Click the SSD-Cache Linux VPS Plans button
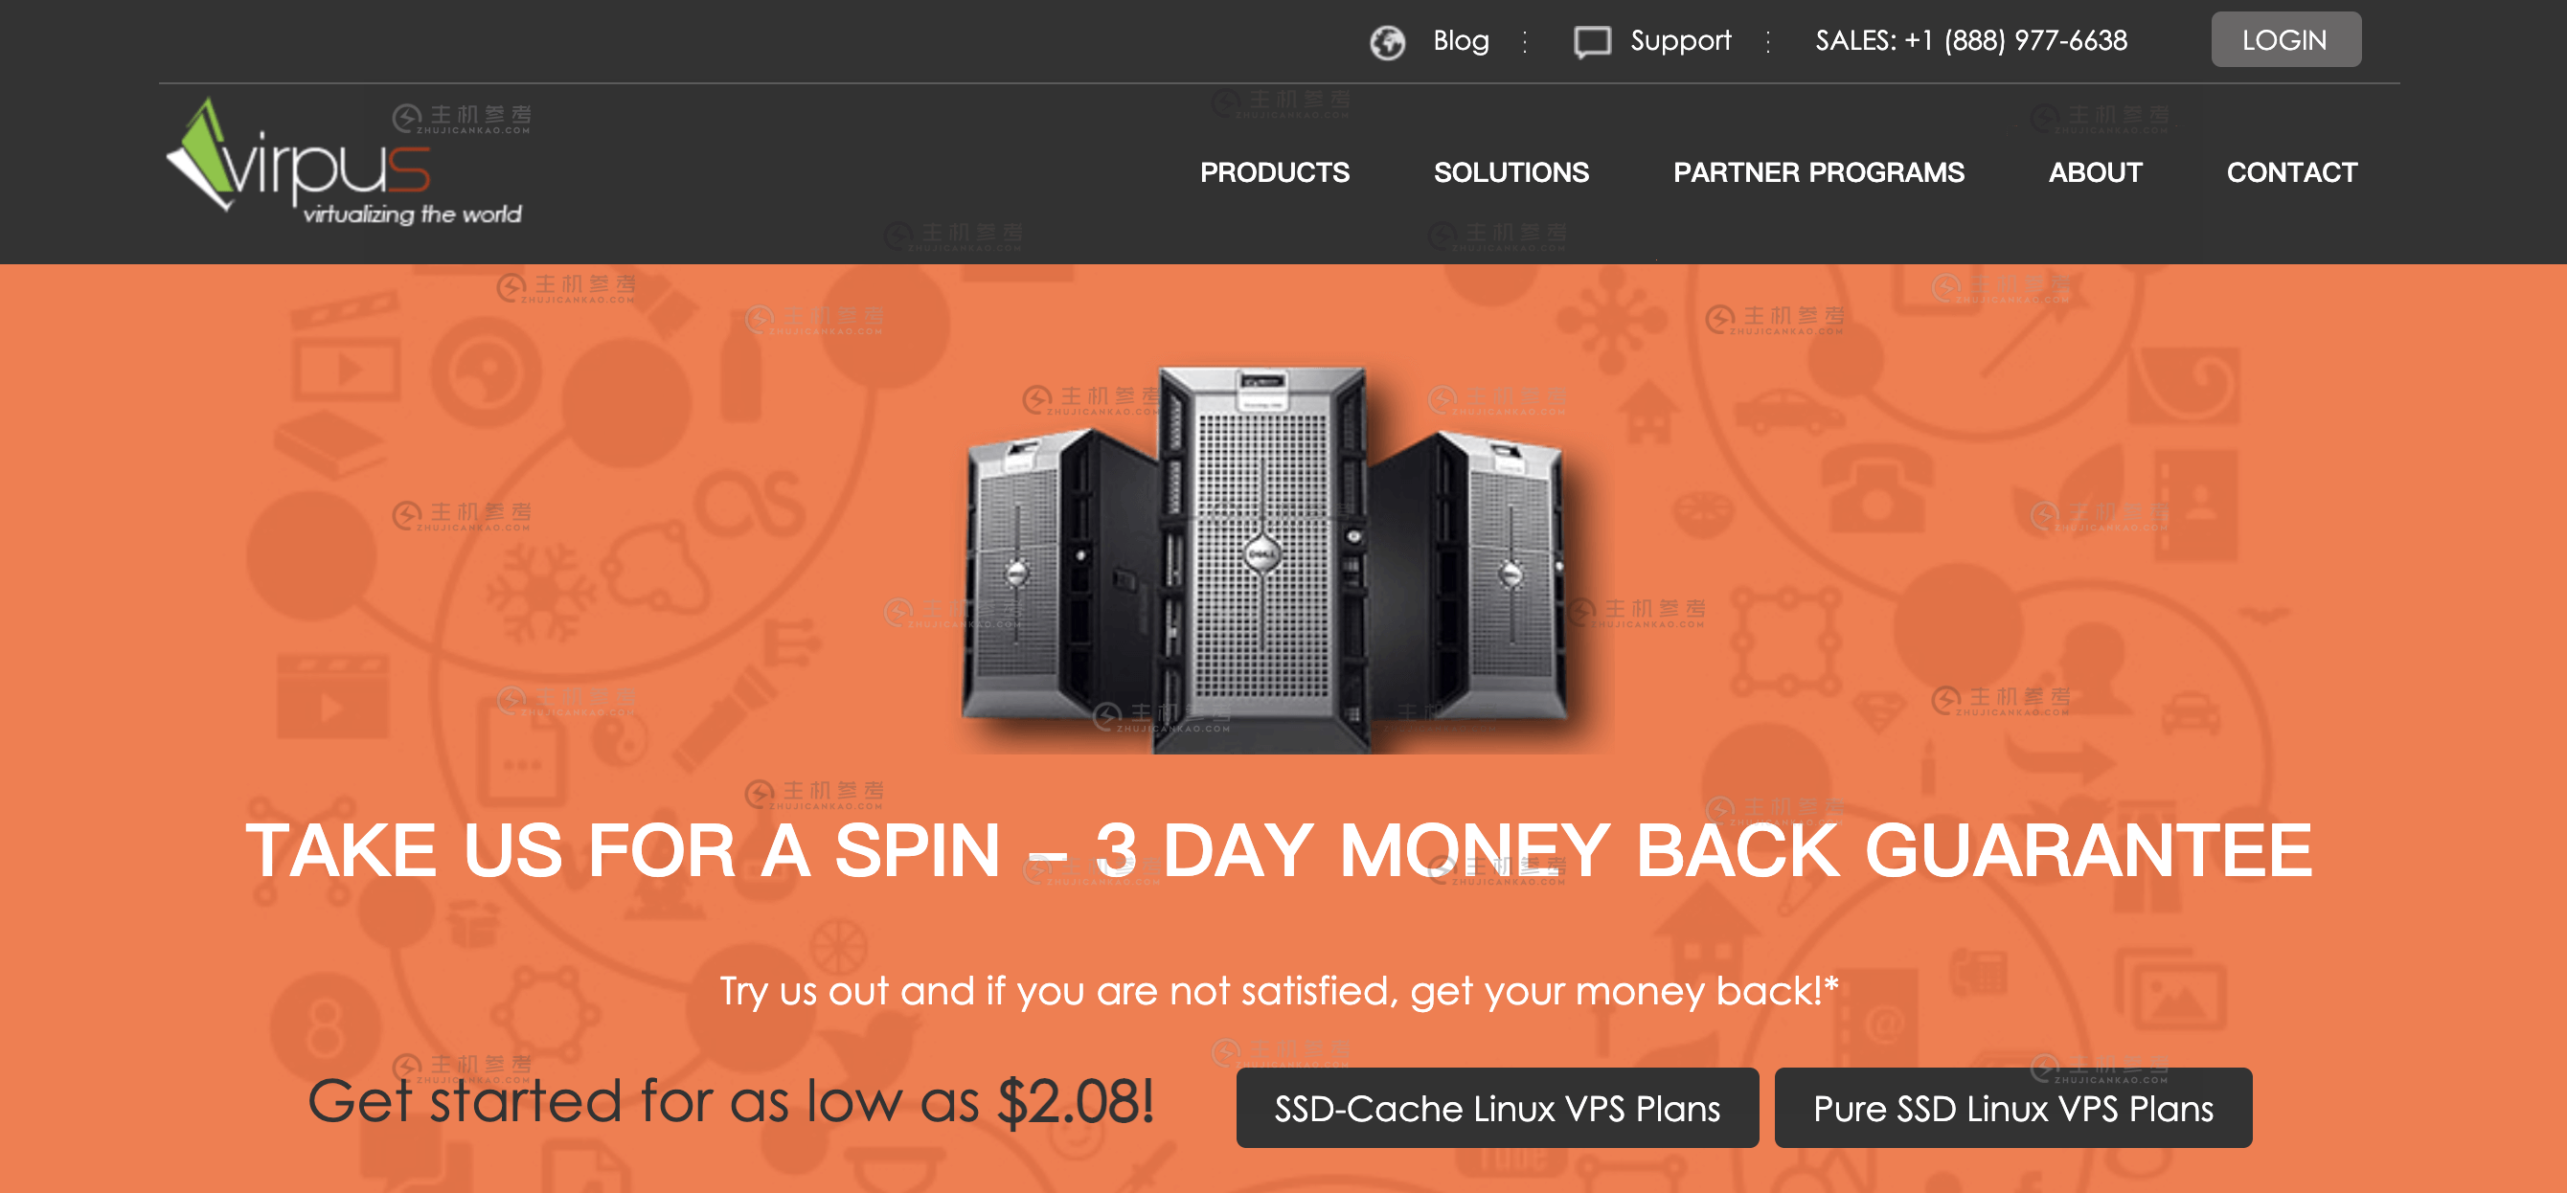Image resolution: width=2567 pixels, height=1193 pixels. point(1497,1108)
